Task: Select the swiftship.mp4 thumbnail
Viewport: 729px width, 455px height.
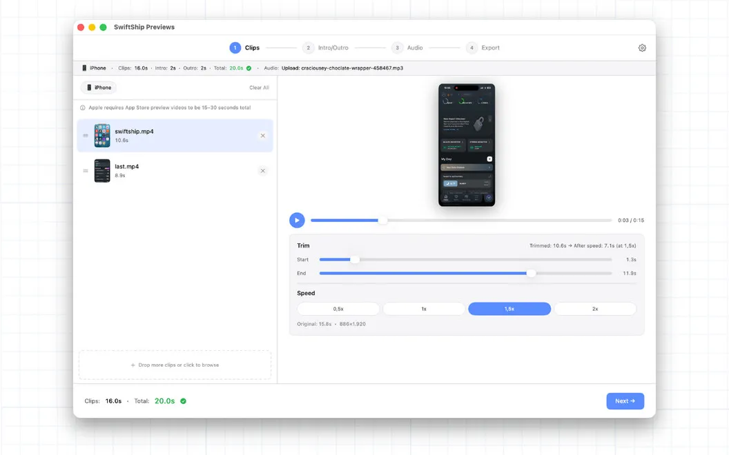Action: pyautogui.click(x=102, y=136)
